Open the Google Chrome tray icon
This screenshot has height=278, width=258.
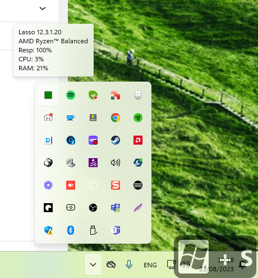[x=116, y=118]
